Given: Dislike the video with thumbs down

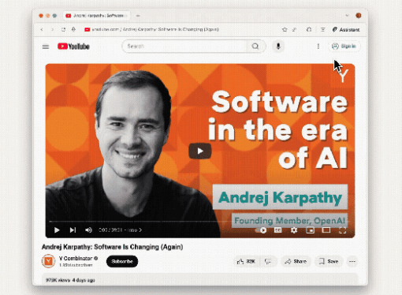Looking at the screenshot, I should click(268, 261).
